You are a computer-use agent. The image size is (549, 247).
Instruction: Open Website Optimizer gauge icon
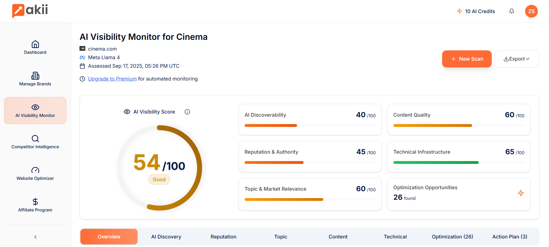pyautogui.click(x=35, y=170)
